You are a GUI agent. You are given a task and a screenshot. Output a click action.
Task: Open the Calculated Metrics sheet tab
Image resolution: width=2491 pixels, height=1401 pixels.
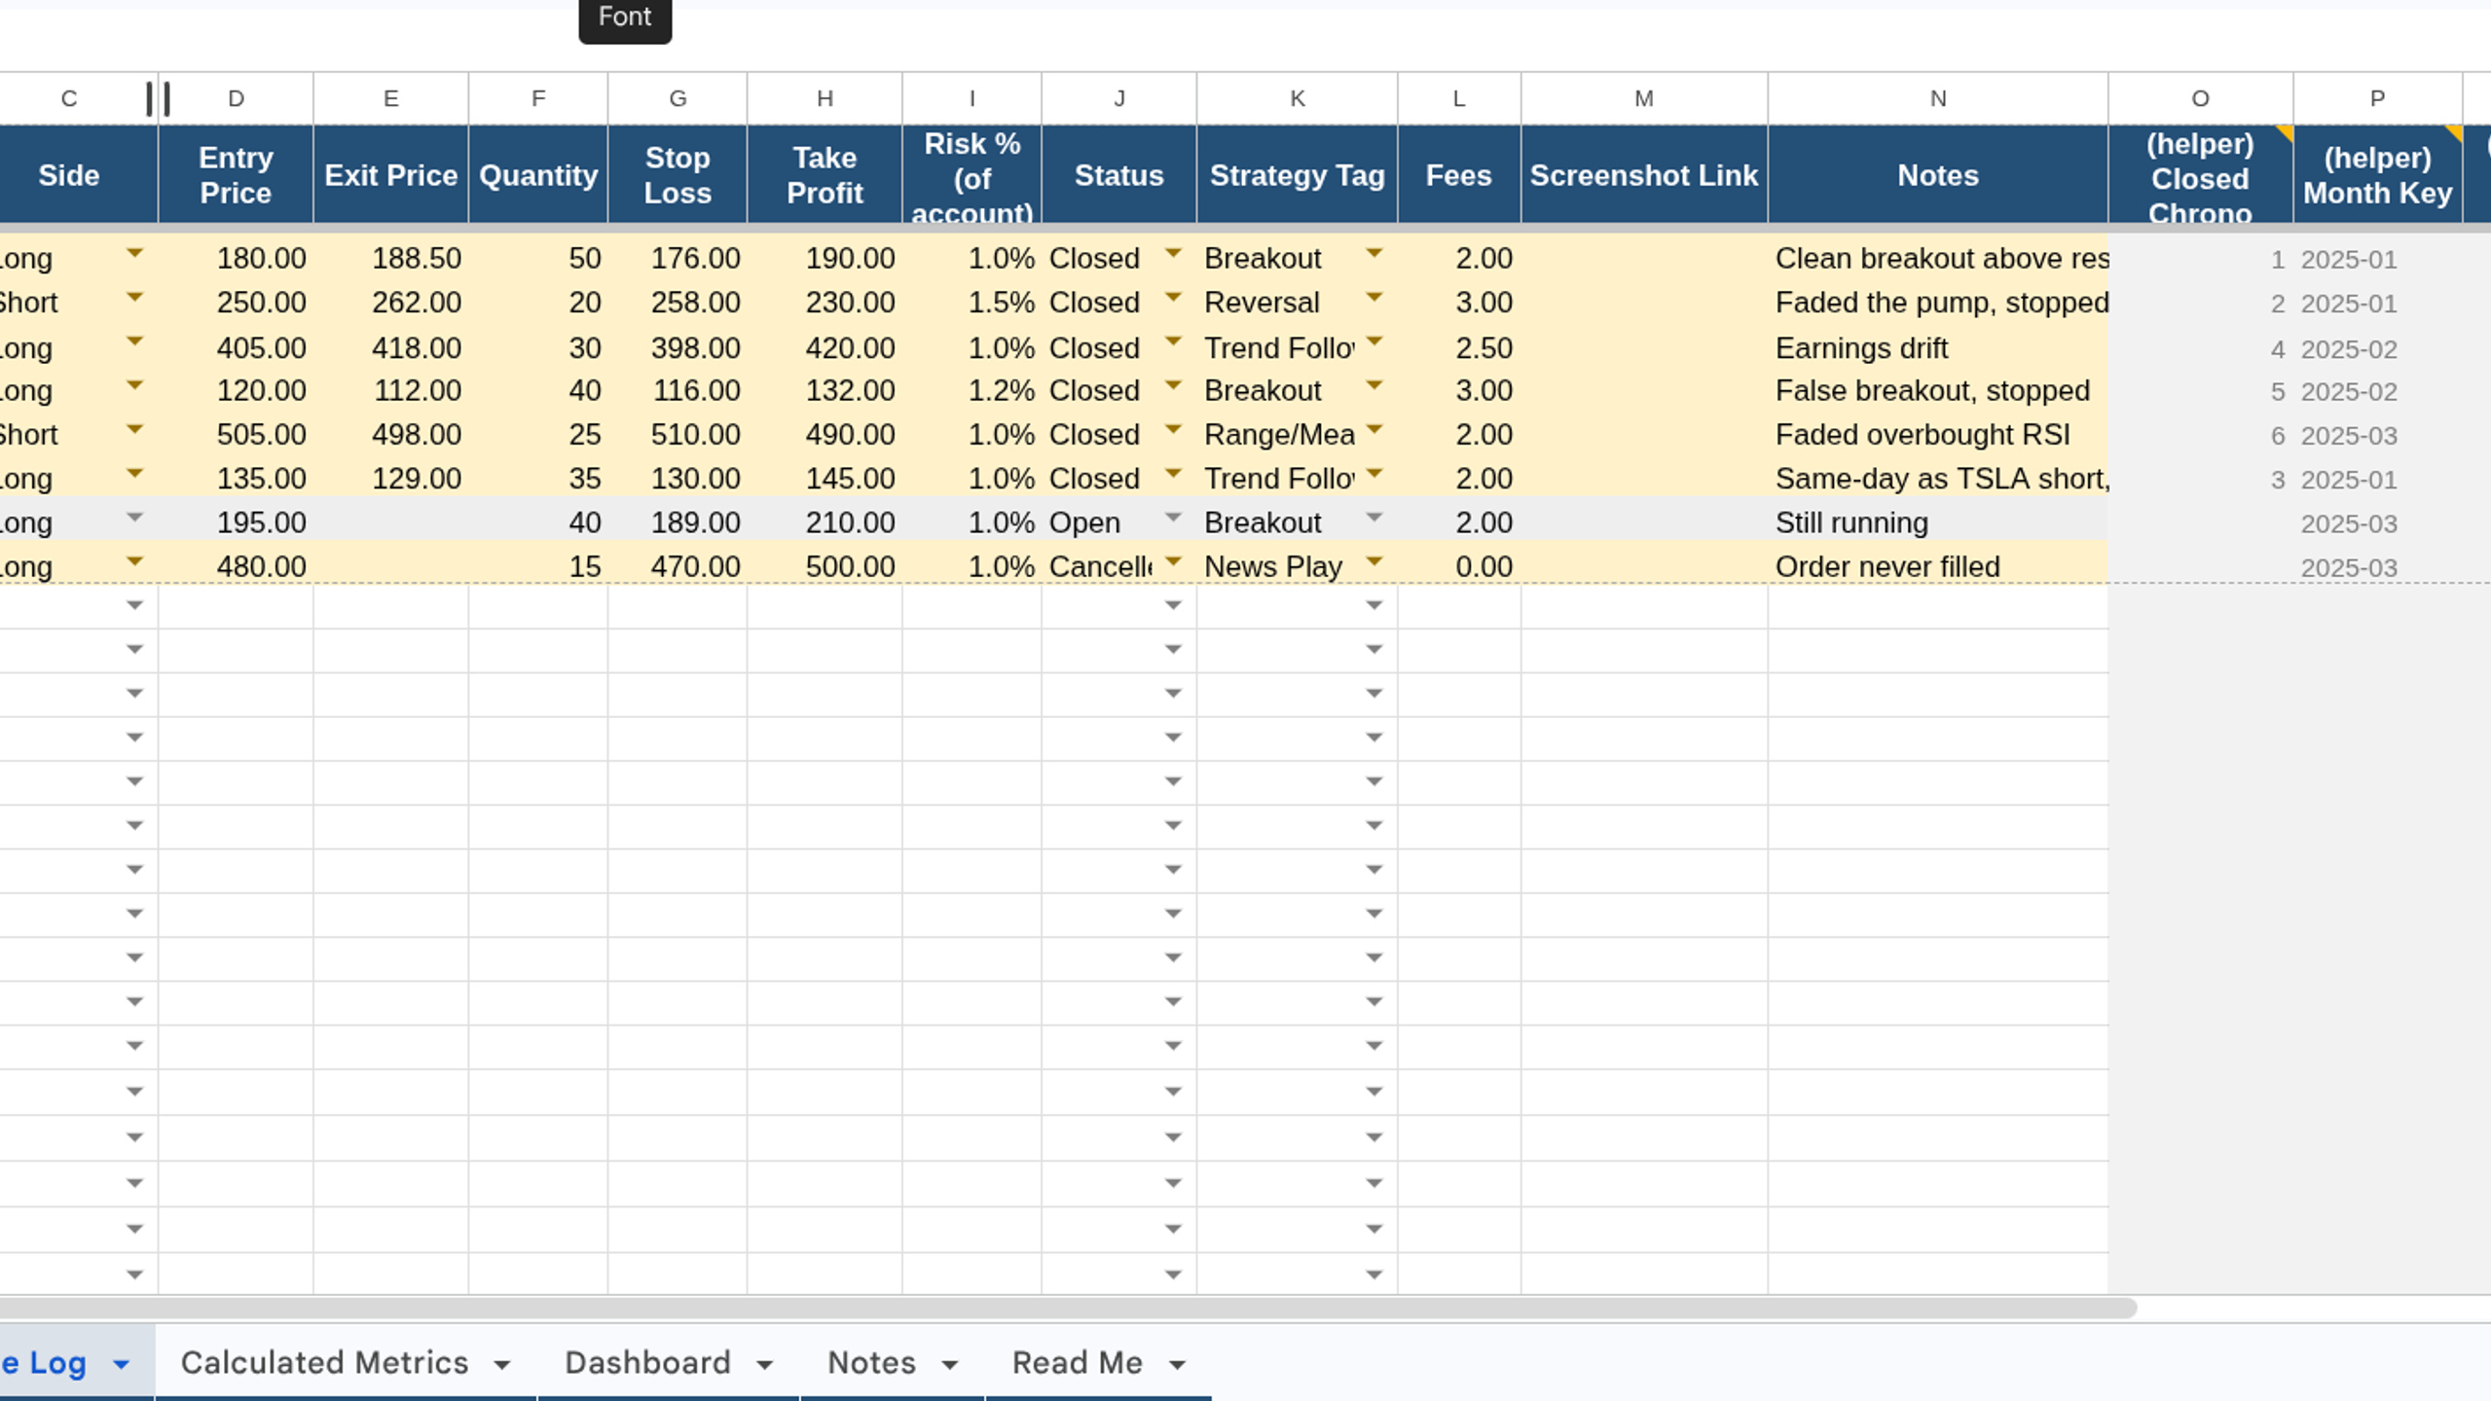point(324,1362)
